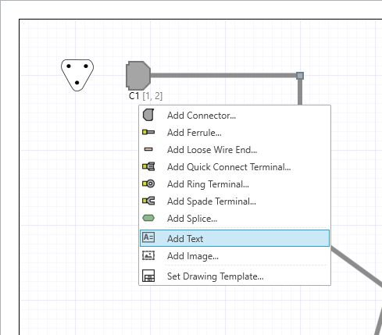Choose Add Ferrule menu entry
Image resolution: width=382 pixels, height=335 pixels.
(x=234, y=133)
